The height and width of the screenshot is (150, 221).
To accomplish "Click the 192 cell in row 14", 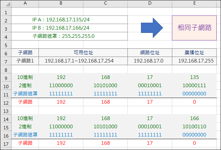I will coord(61,118).
